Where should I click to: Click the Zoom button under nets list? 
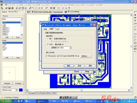pos(18,37)
